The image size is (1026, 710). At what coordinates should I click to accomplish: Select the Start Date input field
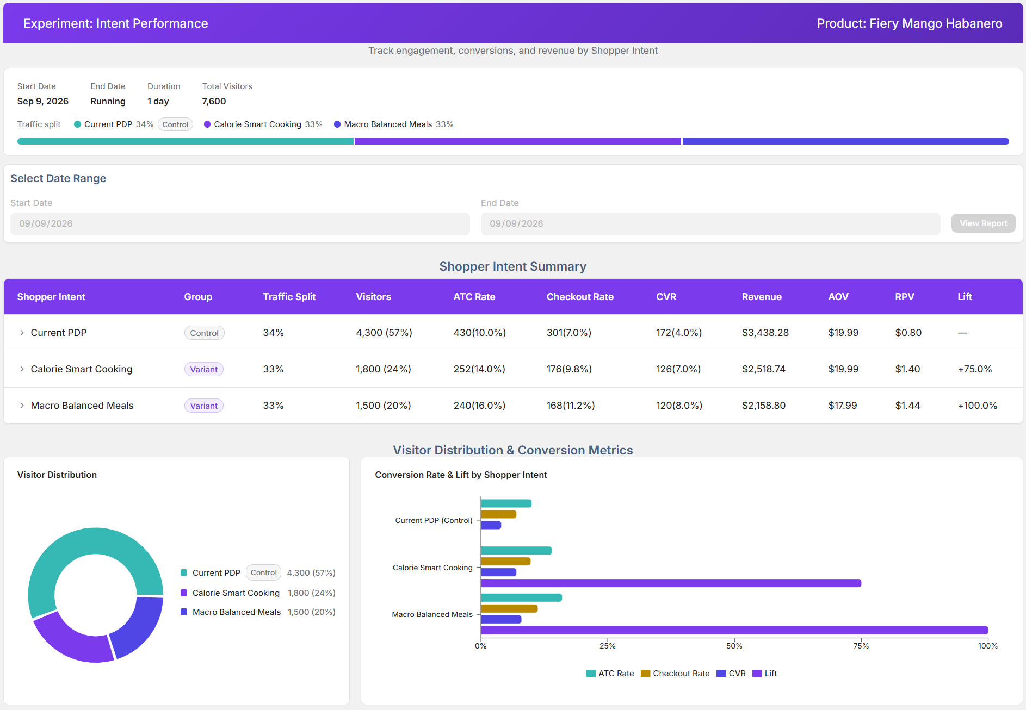[x=240, y=224]
